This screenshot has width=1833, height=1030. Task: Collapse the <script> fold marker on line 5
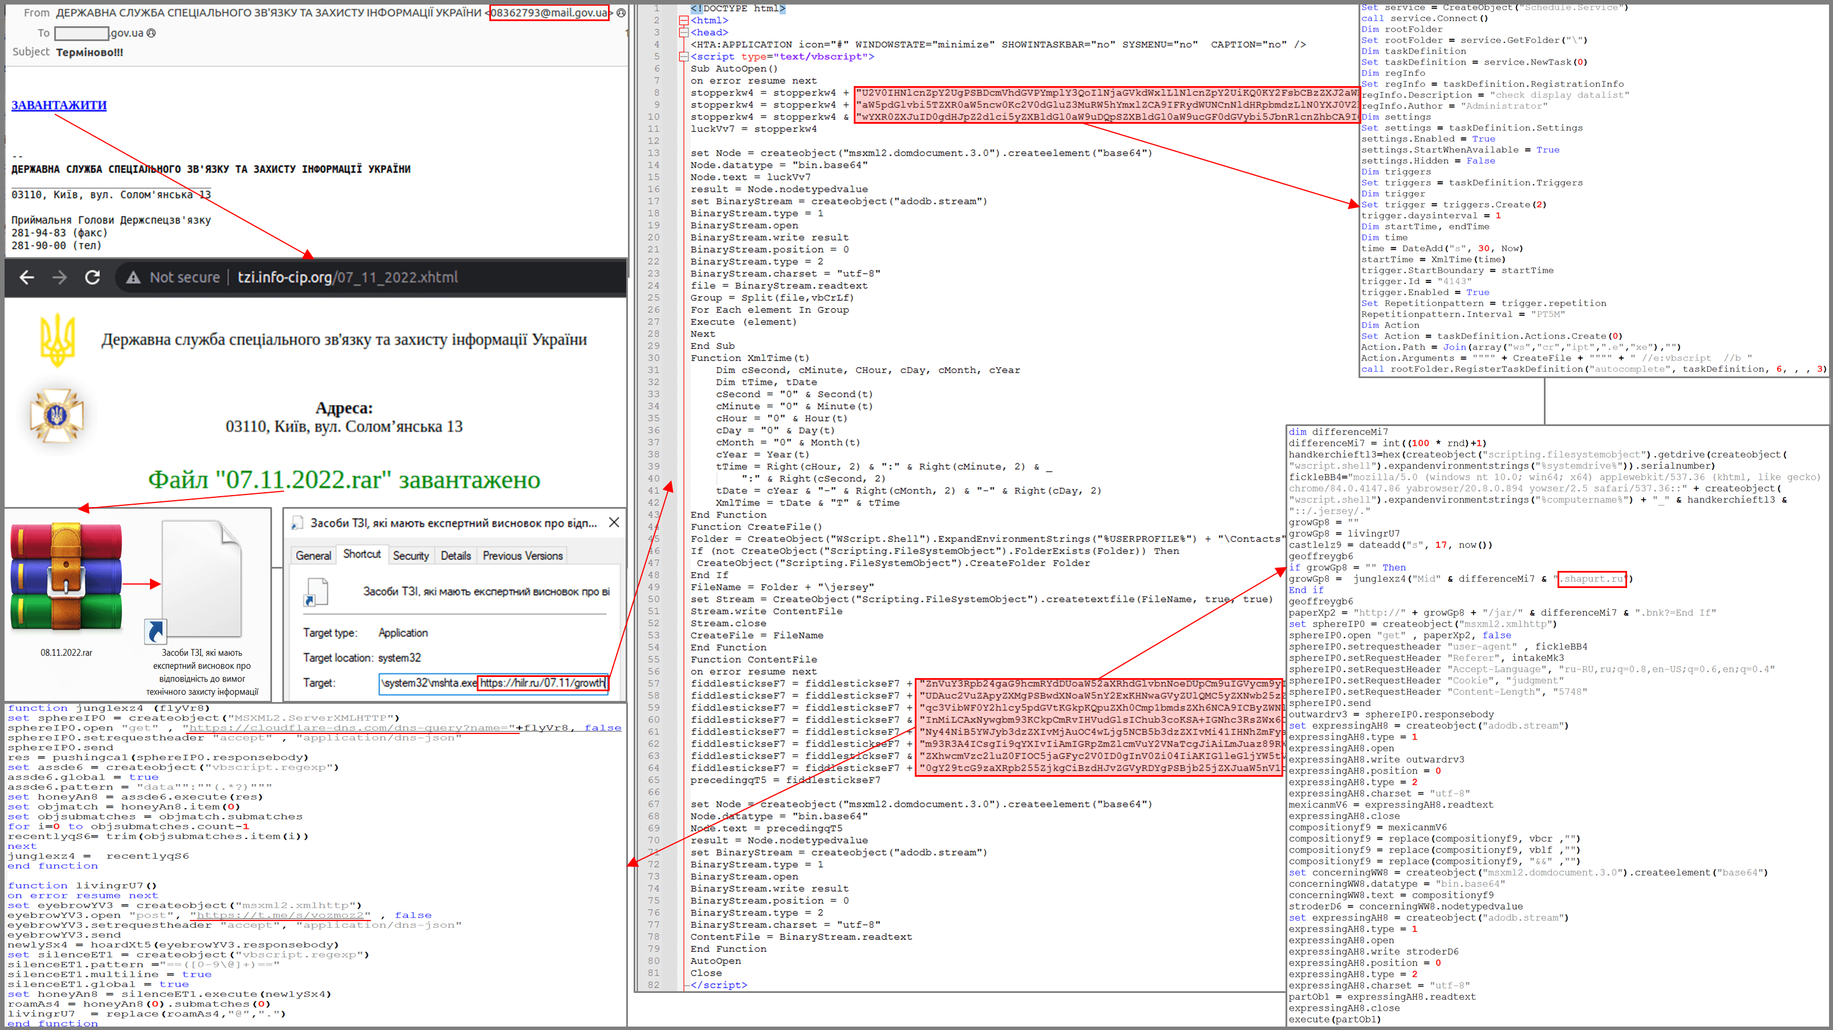(x=684, y=57)
